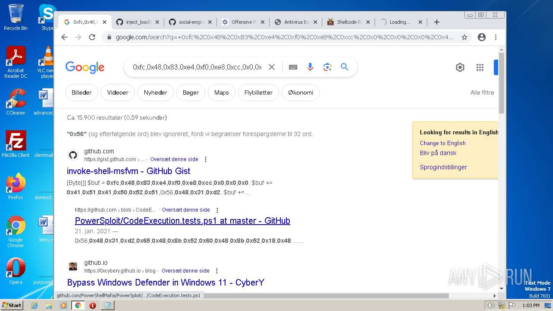This screenshot has width=553, height=311.
Task: Open the volume control in system tray
Action: tap(491, 305)
